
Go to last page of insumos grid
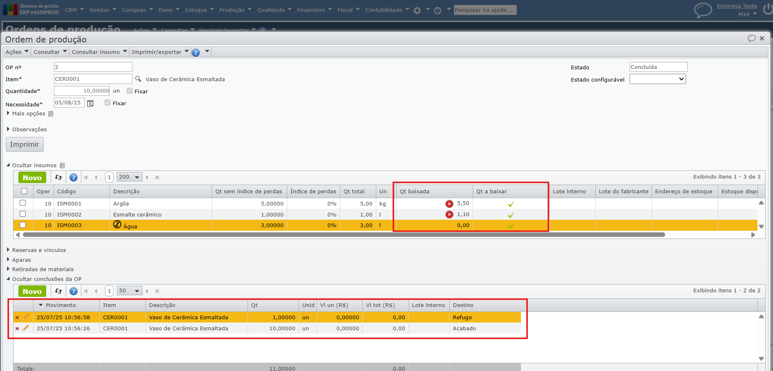tap(157, 177)
